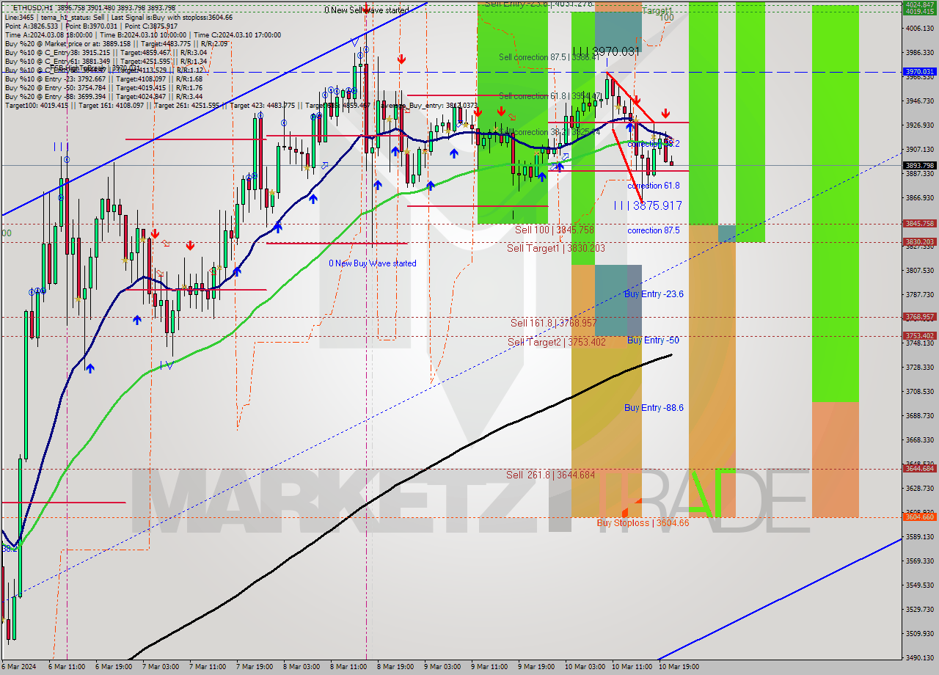
Task: Click the '6 Mar 2024' time axis label
Action: coord(17,667)
